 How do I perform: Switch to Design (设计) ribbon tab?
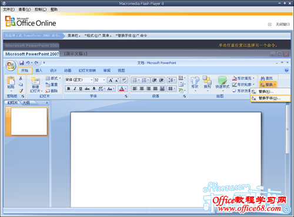tap(53, 70)
